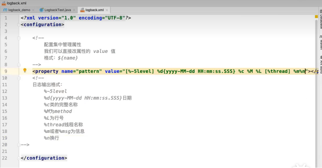
Task: Click line number 1 in gutter
Action: (x=6, y=18)
